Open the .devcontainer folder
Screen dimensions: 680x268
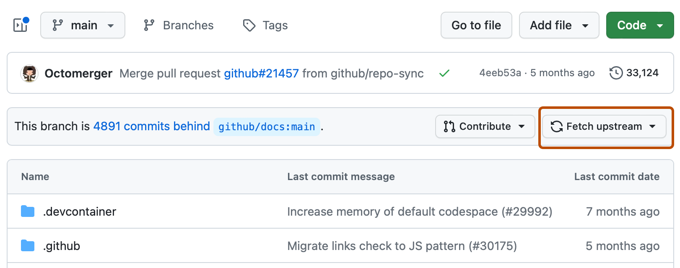pyautogui.click(x=80, y=211)
